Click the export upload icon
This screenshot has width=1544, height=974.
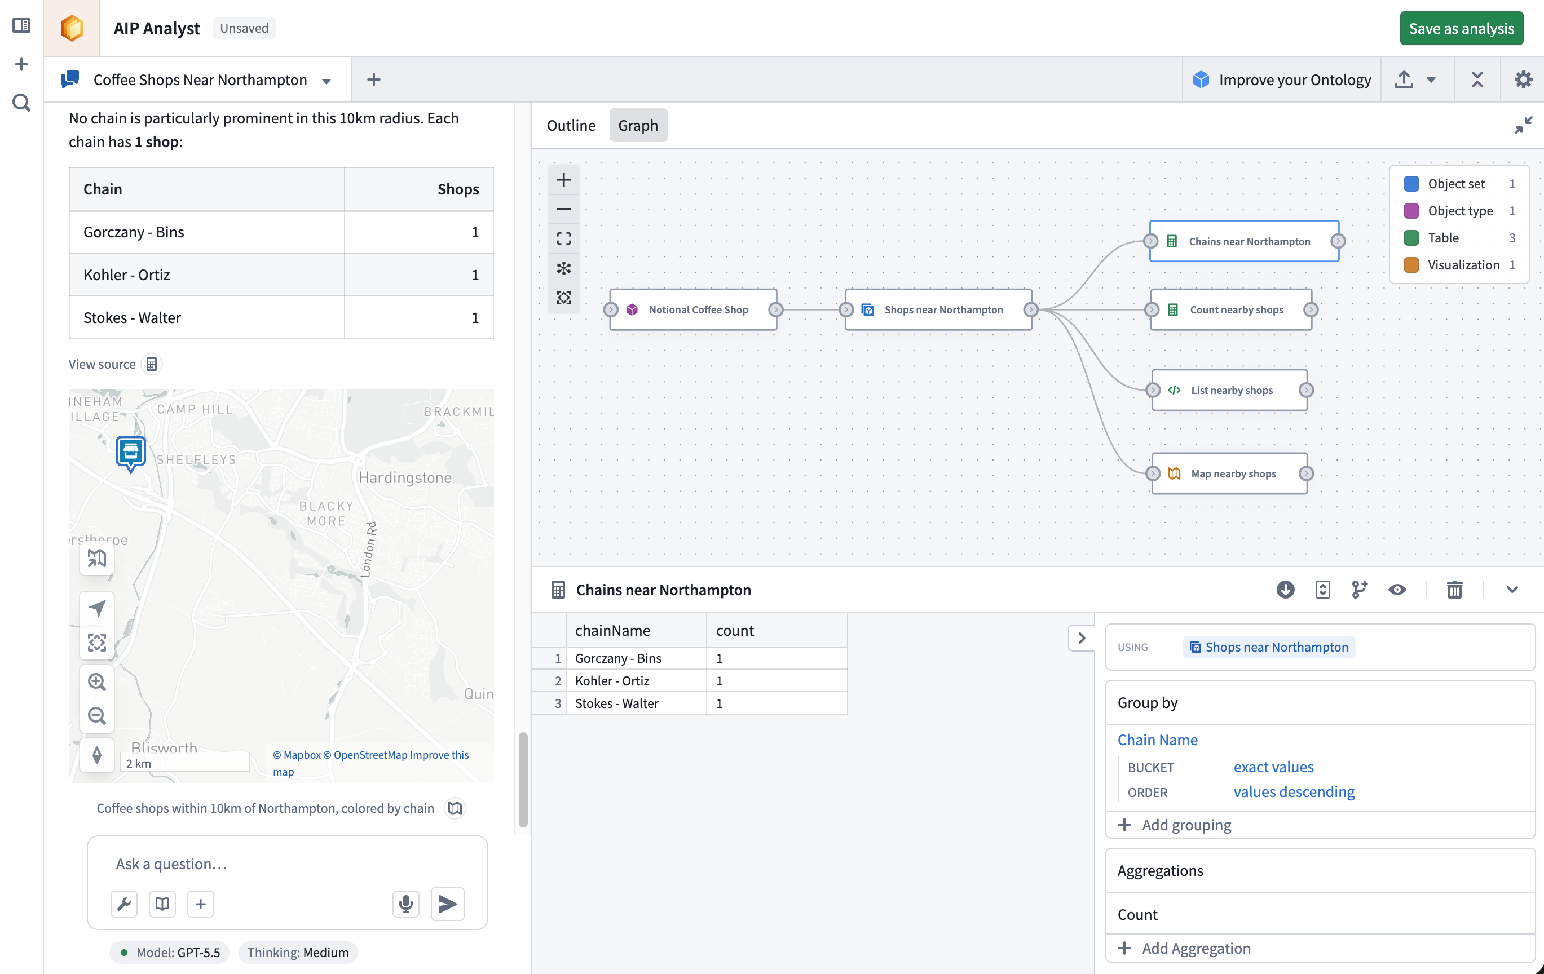click(x=1404, y=79)
